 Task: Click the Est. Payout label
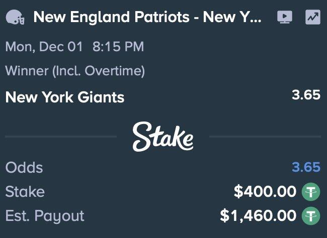45,216
